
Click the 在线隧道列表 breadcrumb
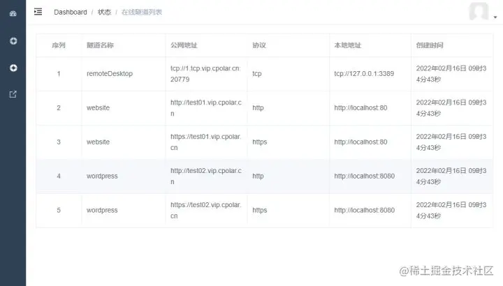click(x=142, y=12)
